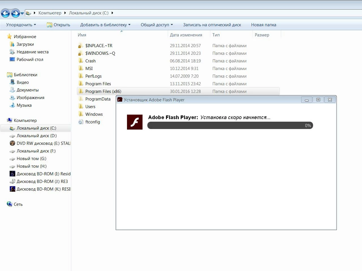Select the Библиотеки node
The height and width of the screenshot is (271, 362).
coord(25,75)
